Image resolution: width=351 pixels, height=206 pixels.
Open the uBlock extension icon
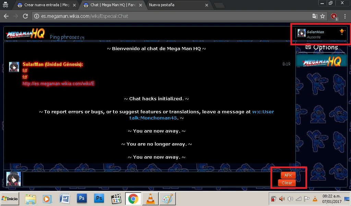click(334, 16)
